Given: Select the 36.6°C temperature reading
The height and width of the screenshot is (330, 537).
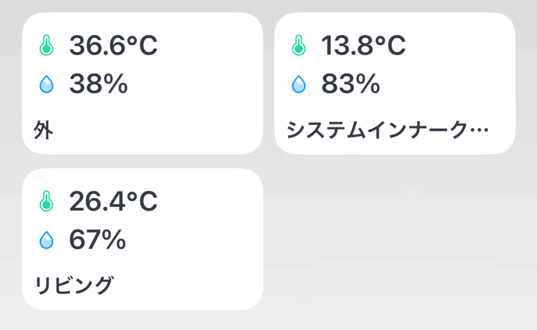Looking at the screenshot, I should pos(113,45).
